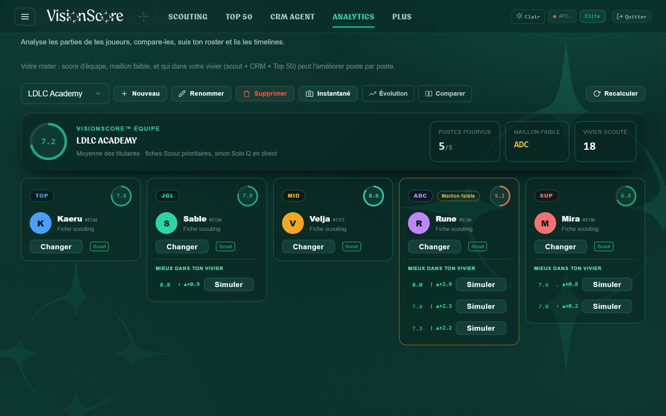Click the 7.8 score ring for TOP

(x=121, y=196)
